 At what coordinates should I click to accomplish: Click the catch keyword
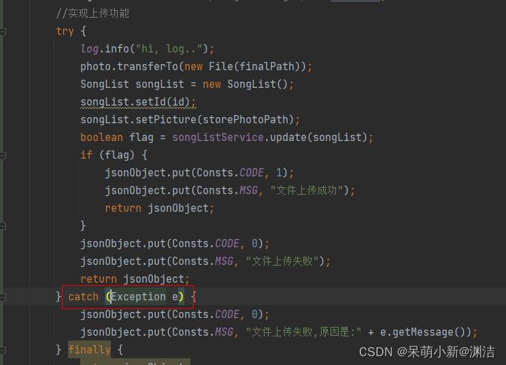coord(83,296)
